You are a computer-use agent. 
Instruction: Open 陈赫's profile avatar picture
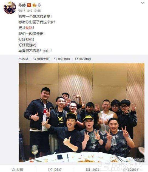coord(10,8)
